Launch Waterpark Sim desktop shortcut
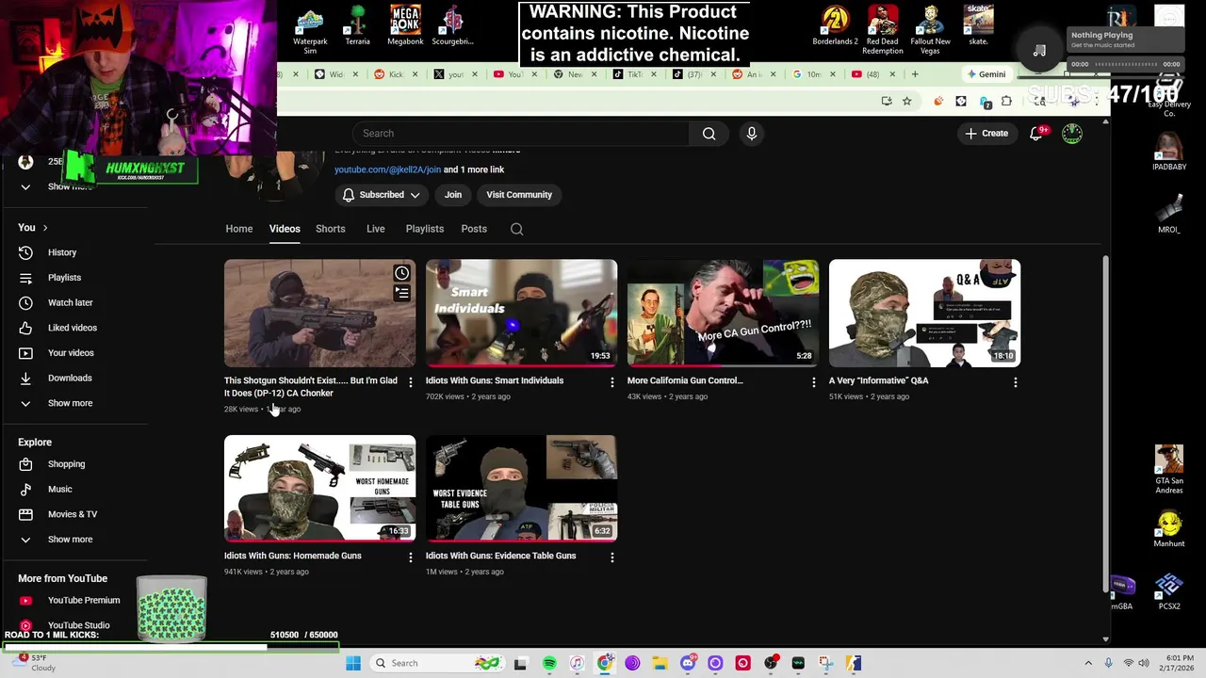 click(310, 30)
